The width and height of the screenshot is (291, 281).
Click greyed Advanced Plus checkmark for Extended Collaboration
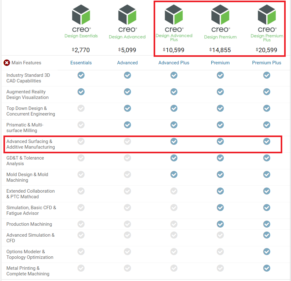click(174, 191)
